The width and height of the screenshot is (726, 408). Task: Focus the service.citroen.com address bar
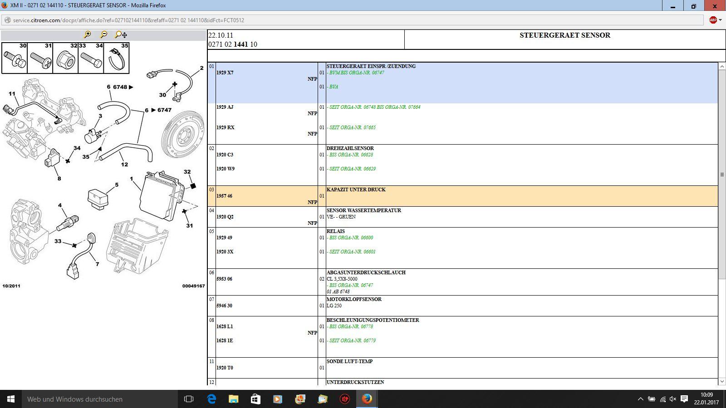[352, 20]
